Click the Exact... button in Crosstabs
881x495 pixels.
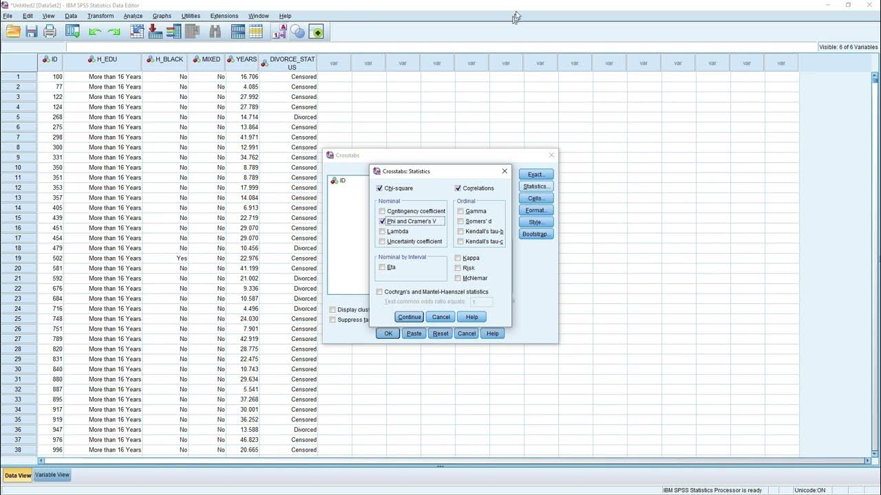(x=536, y=175)
